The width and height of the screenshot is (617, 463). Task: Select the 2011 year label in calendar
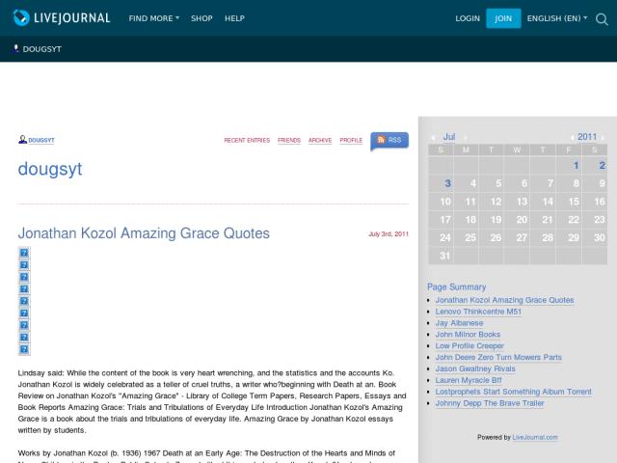[587, 137]
